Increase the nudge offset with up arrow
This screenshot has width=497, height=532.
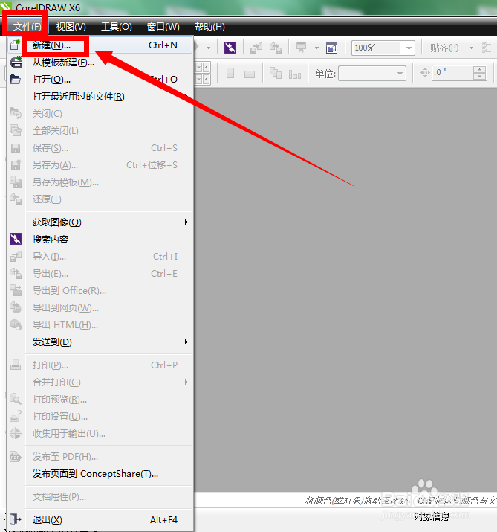(480, 69)
